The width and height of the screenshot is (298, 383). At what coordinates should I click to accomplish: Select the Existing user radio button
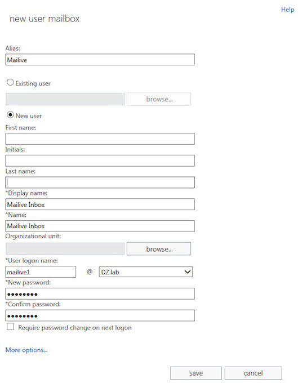pyautogui.click(x=10, y=82)
